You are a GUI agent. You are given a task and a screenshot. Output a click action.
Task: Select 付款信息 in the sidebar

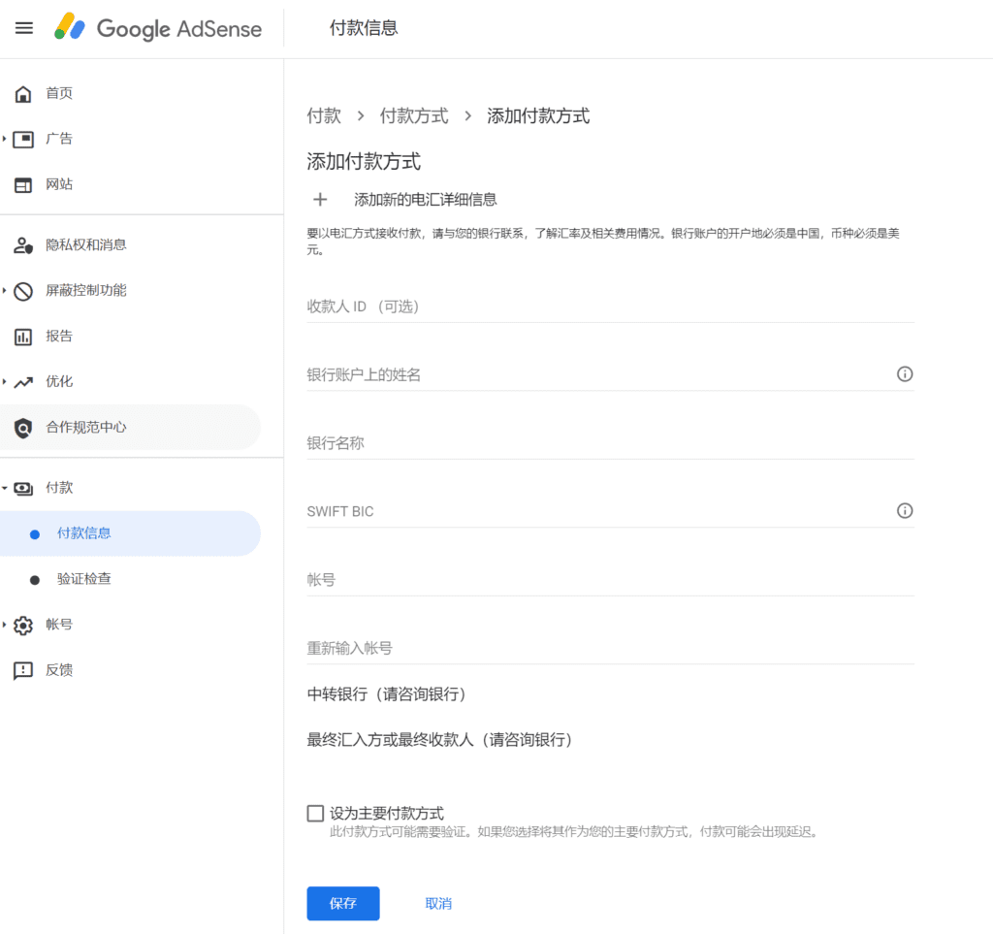point(84,533)
